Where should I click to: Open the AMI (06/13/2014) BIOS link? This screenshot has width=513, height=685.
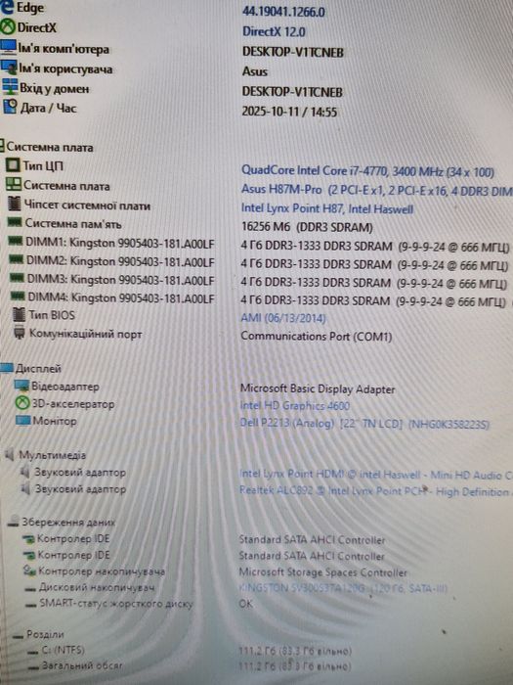point(283,318)
